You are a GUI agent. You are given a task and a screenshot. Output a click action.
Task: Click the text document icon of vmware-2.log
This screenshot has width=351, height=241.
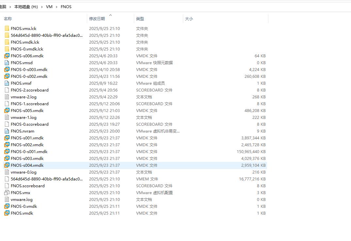pyautogui.click(x=7, y=97)
